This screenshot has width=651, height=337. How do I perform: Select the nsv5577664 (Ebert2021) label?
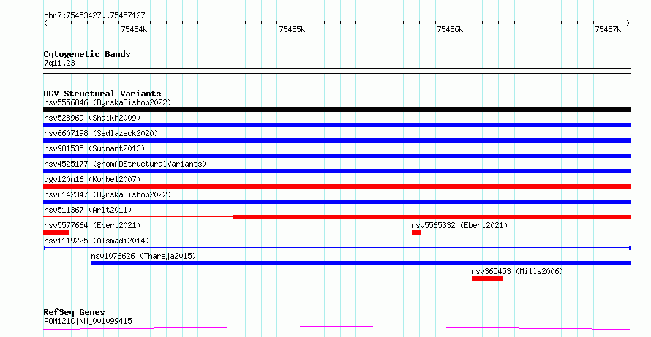point(92,225)
